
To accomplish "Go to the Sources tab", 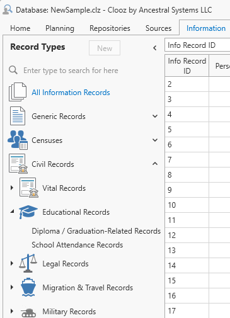I will (x=159, y=28).
